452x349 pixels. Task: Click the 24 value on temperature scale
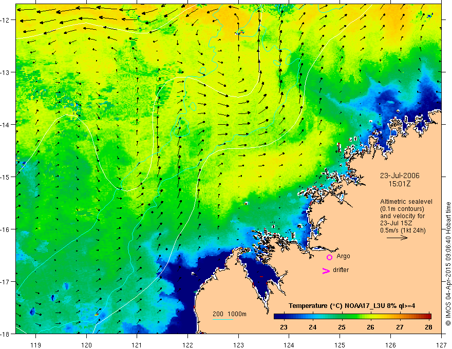(312, 327)
